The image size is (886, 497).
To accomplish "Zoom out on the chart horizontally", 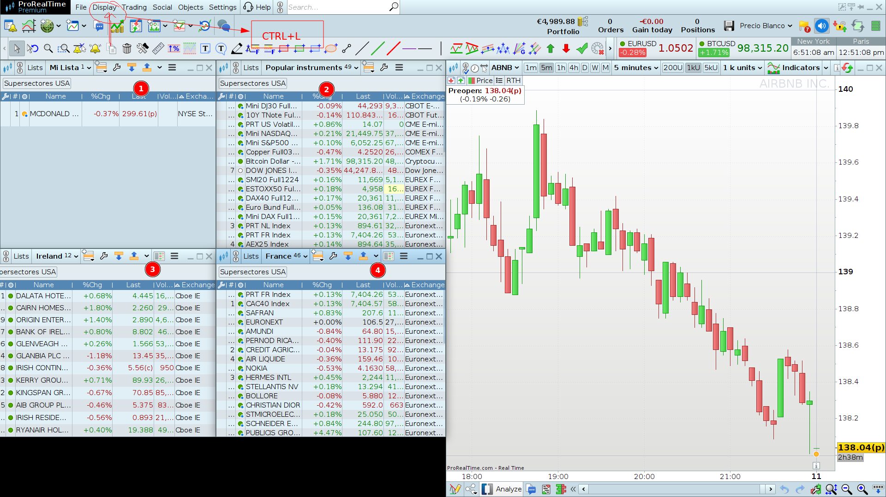I will coord(846,489).
